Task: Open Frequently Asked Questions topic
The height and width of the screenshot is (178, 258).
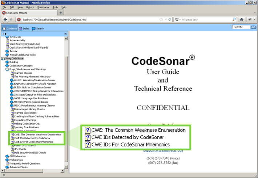Action: [x=25, y=163]
